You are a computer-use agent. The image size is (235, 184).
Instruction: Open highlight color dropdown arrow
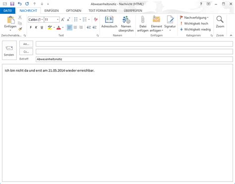pyautogui.click(x=54, y=28)
